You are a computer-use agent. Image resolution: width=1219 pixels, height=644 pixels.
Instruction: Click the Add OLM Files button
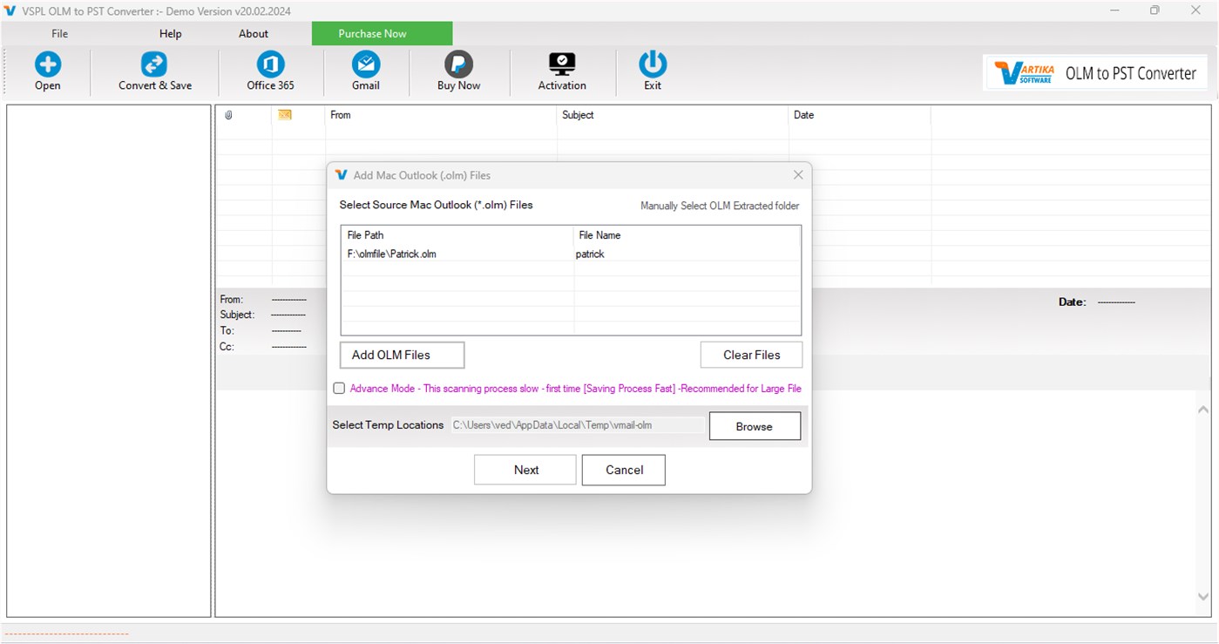click(x=402, y=355)
